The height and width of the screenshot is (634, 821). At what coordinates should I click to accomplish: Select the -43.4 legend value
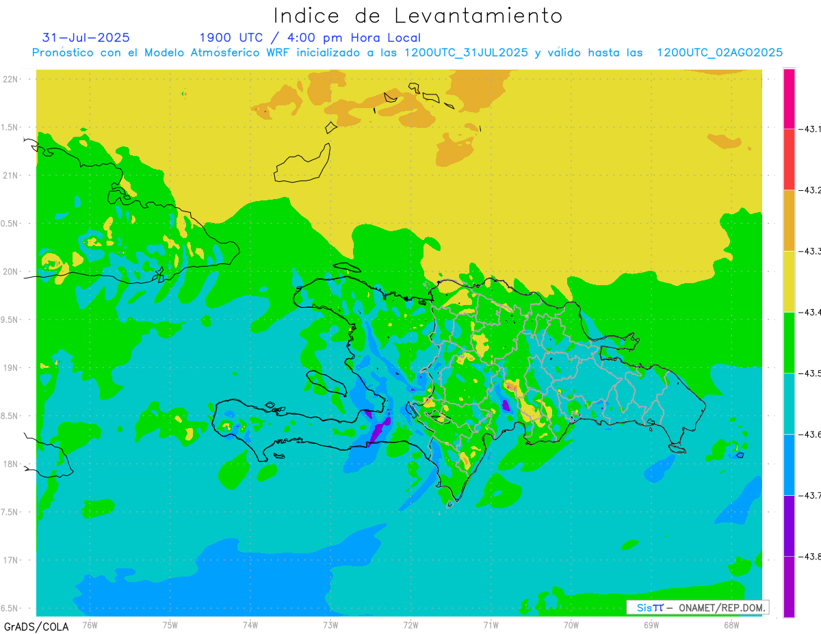(810, 312)
